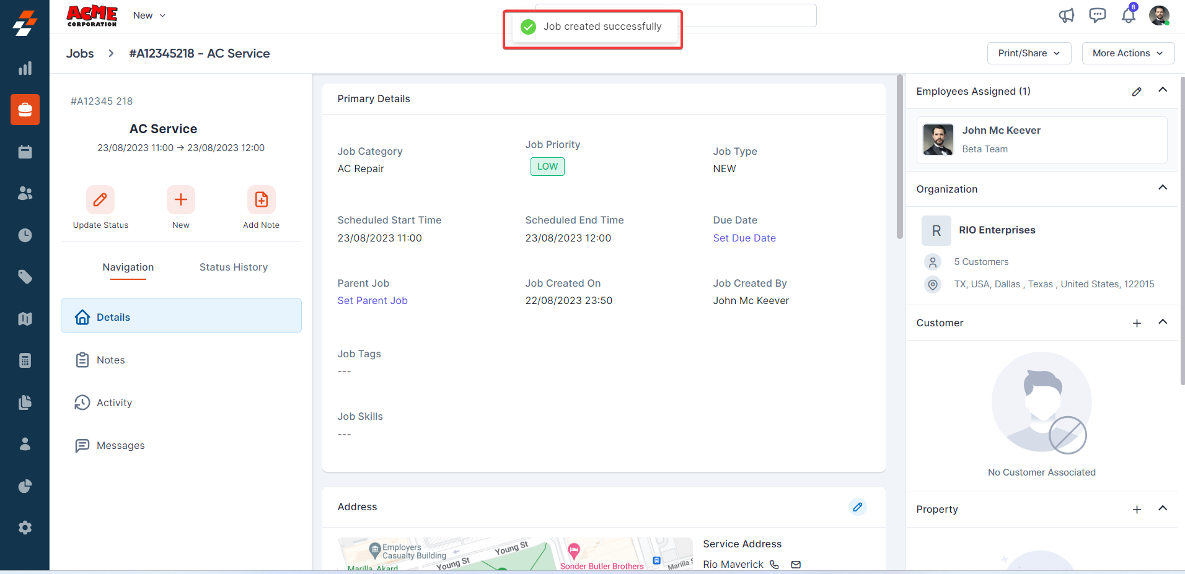The width and height of the screenshot is (1185, 574).
Task: Open the notifications bell icon
Action: click(x=1129, y=15)
